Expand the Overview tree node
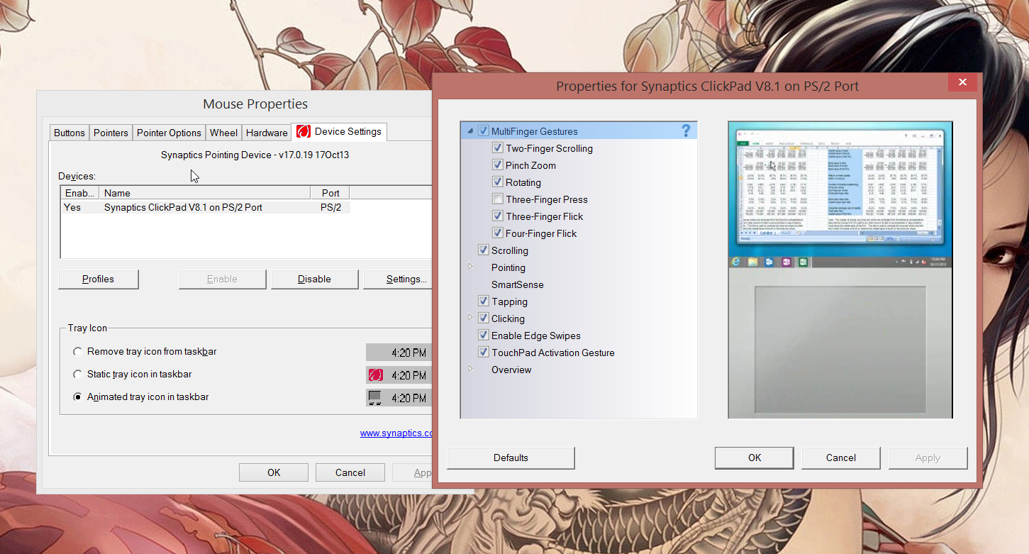Image resolution: width=1029 pixels, height=554 pixels. tap(470, 369)
